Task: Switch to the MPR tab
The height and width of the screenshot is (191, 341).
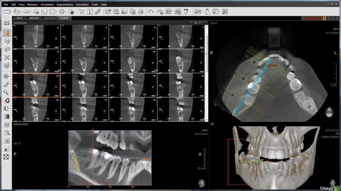Action: [x=20, y=18]
